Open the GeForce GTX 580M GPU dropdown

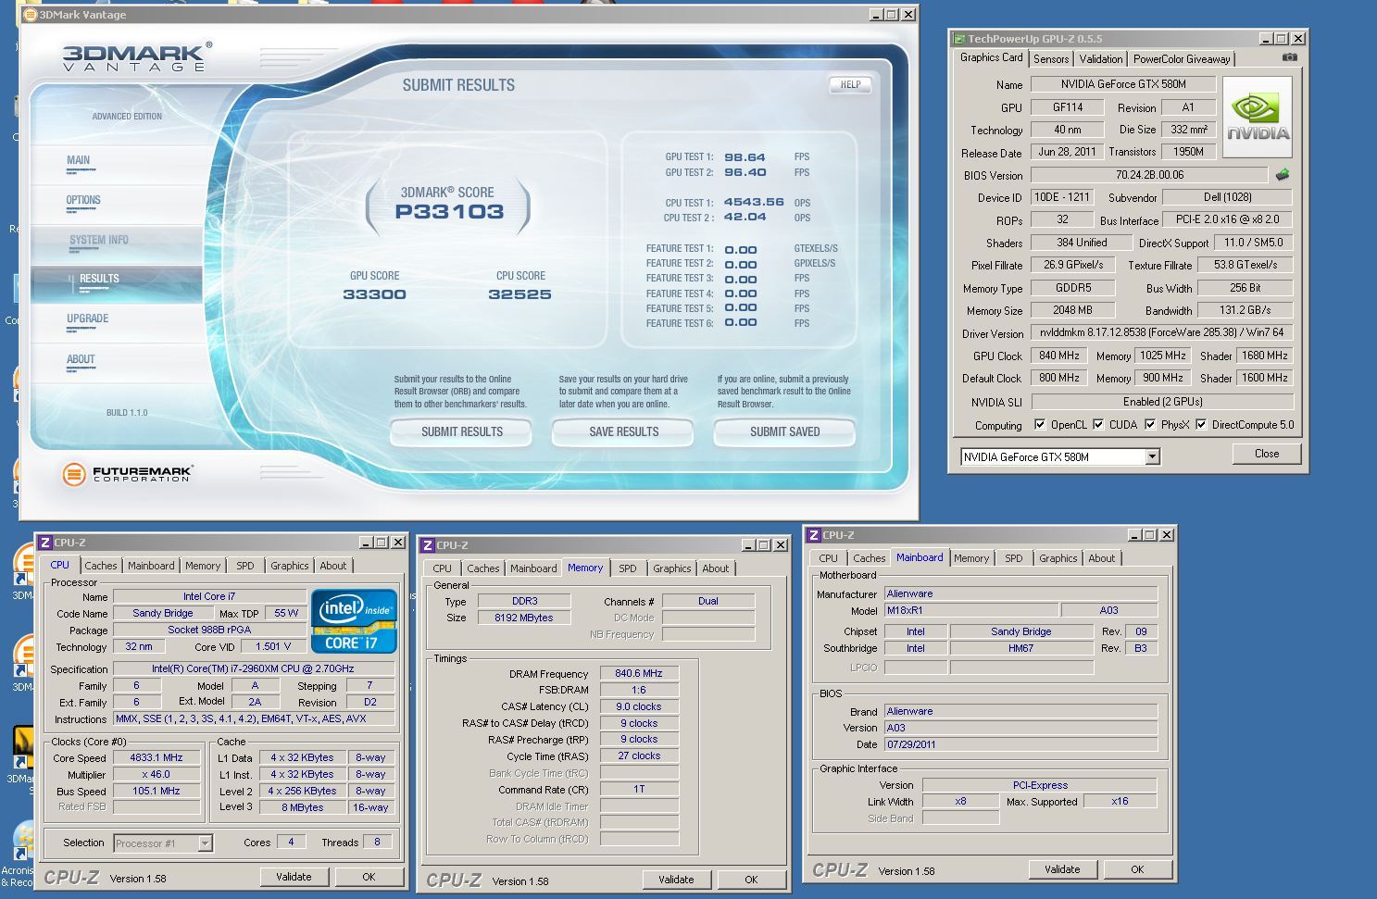point(1152,456)
